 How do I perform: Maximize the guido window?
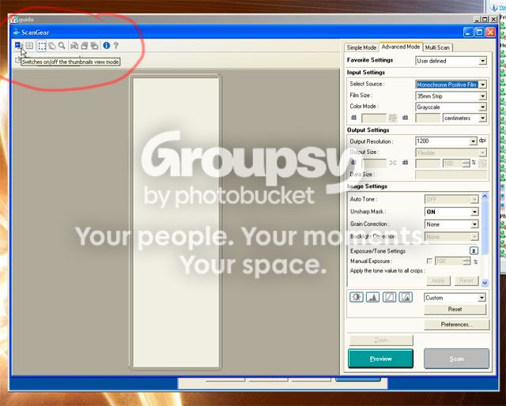coord(485,19)
